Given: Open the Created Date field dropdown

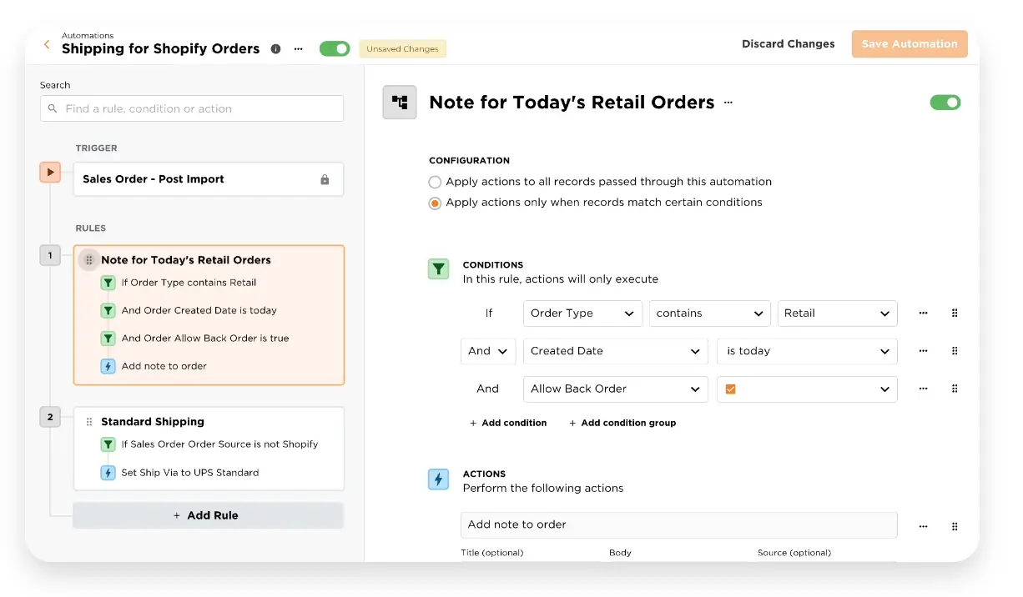Looking at the screenshot, I should pyautogui.click(x=616, y=351).
